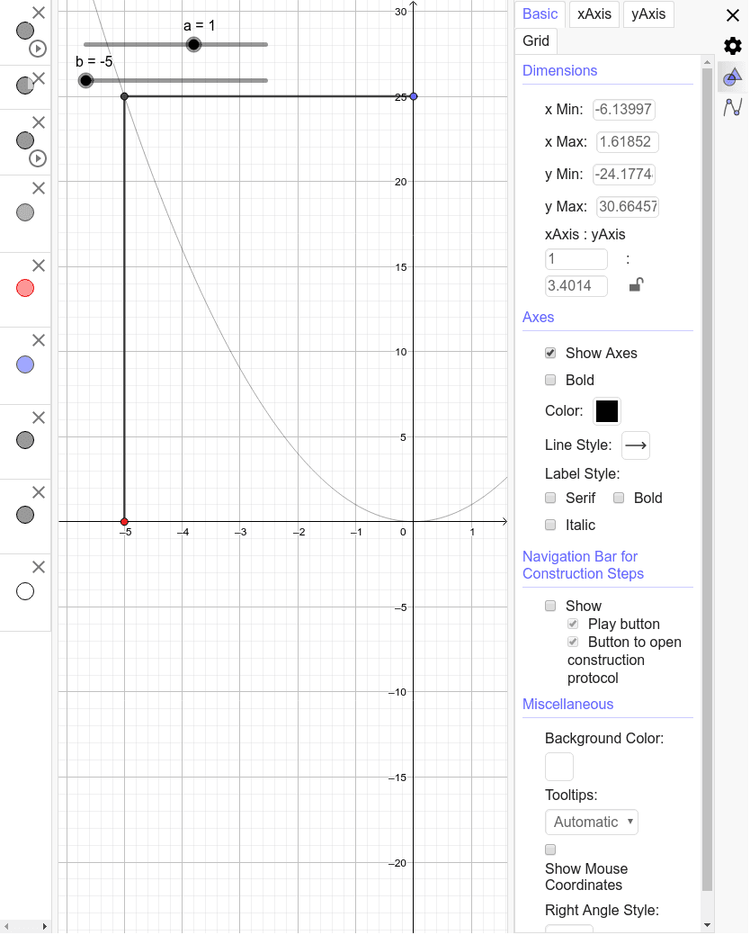Toggle the second-to-last gray visibility circle
The image size is (750, 935).
coord(25,515)
